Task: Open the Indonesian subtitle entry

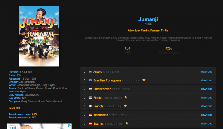Action: tap(110, 115)
